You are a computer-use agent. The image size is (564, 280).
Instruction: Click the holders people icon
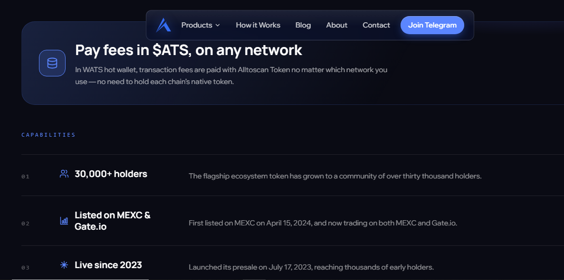64,174
